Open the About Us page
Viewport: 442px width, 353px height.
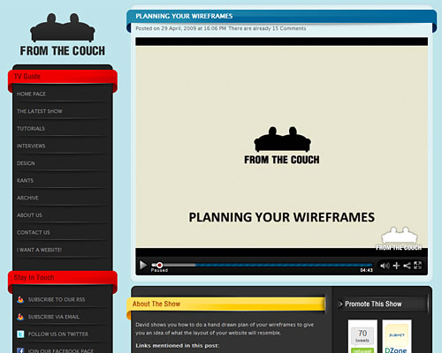coord(29,215)
